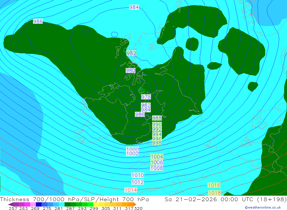
Task: Click the bright yellow legend swatch
Action: 96,204
